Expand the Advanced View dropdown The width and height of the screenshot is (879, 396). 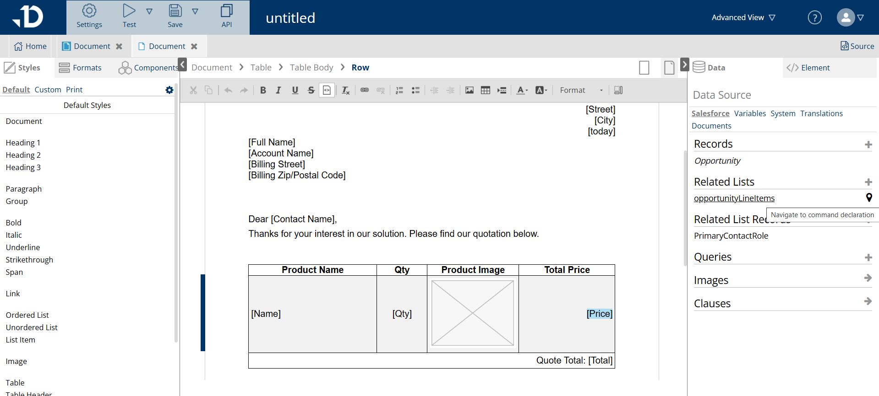[743, 17]
